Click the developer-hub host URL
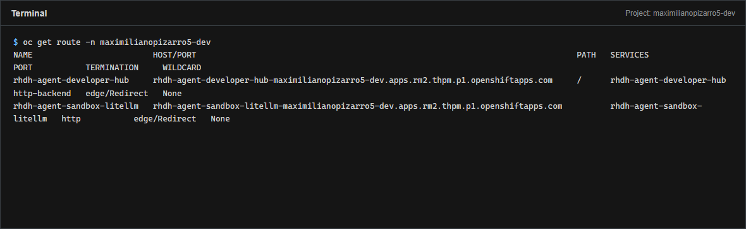Viewport: 746px width, 229px height. click(x=353, y=80)
